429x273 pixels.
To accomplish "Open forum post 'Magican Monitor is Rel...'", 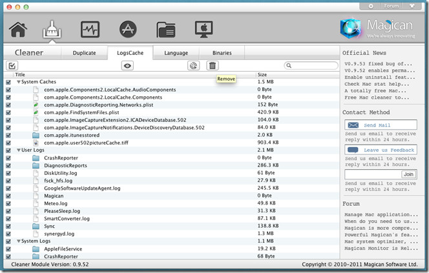I will coord(381,248).
